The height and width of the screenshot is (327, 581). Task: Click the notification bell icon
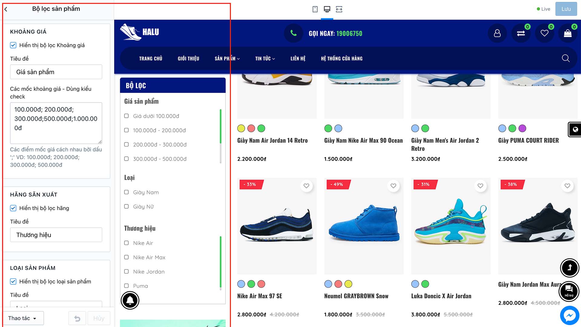130,300
